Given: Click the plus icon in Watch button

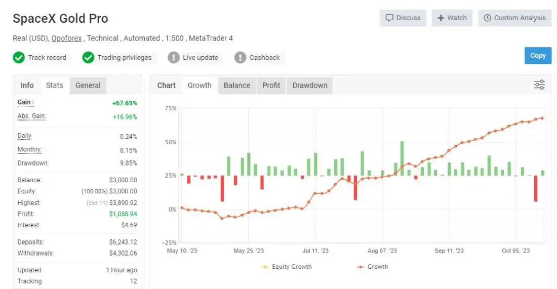Looking at the screenshot, I should click(x=441, y=18).
